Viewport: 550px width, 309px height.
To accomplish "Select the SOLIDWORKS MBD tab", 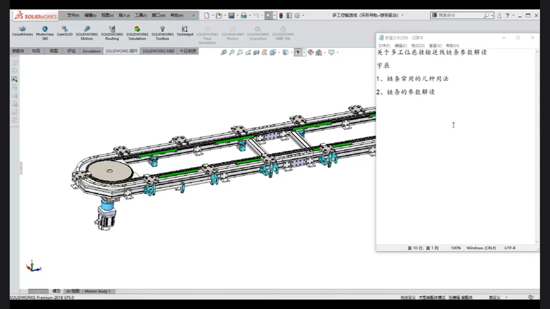I will [x=158, y=51].
